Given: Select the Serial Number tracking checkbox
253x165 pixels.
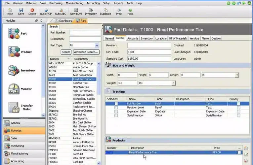Looking at the screenshot, I should click(116, 115).
